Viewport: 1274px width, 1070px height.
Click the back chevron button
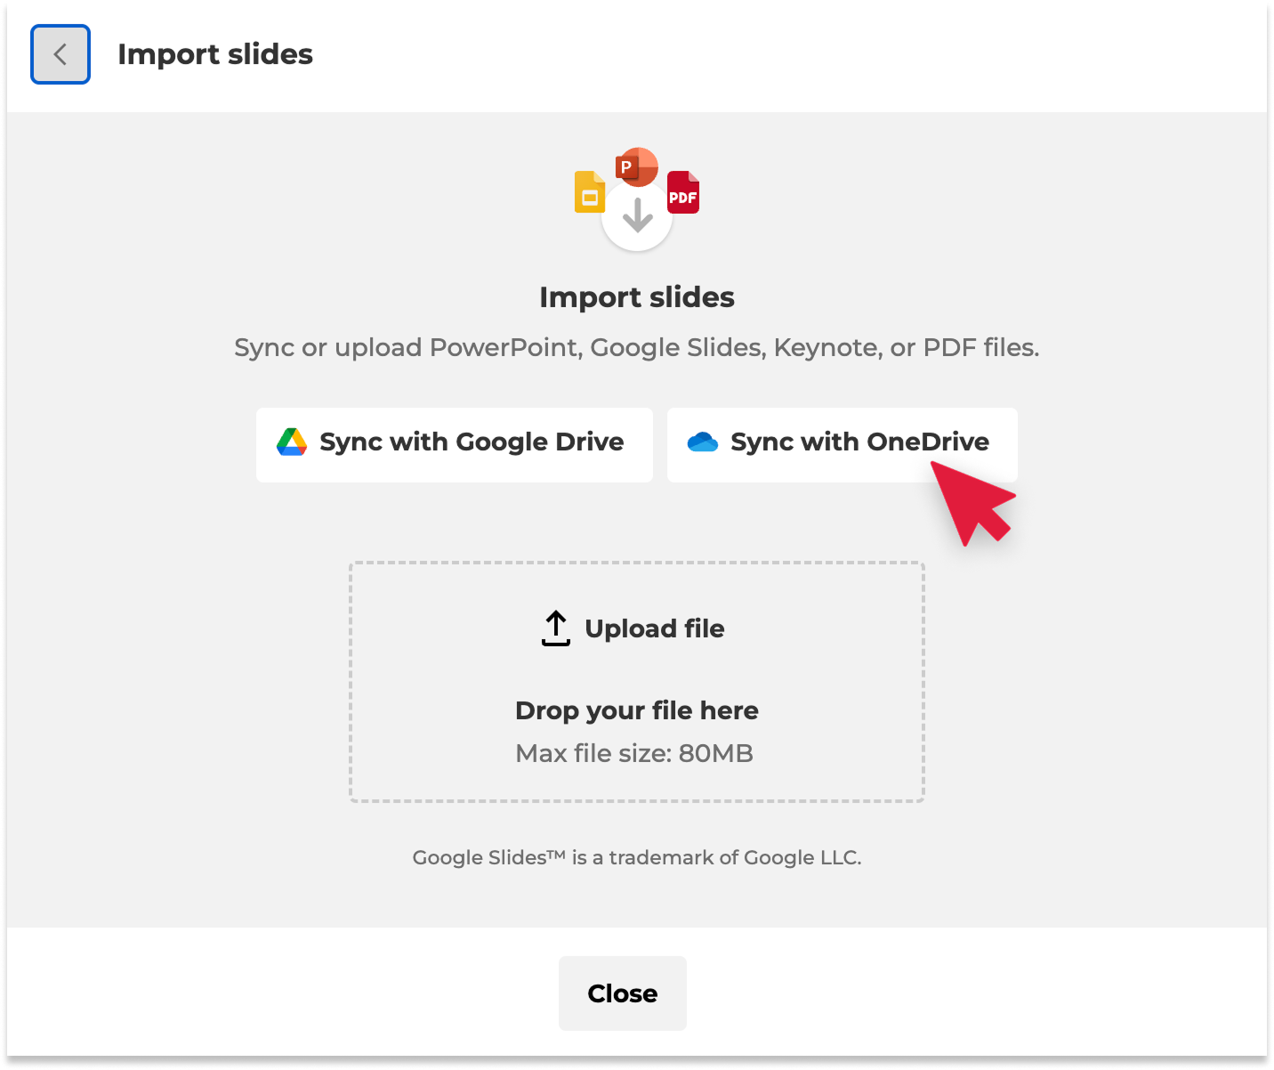(60, 54)
